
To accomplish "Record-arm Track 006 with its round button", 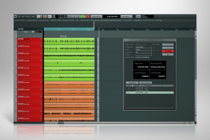I will click(x=41, y=75).
